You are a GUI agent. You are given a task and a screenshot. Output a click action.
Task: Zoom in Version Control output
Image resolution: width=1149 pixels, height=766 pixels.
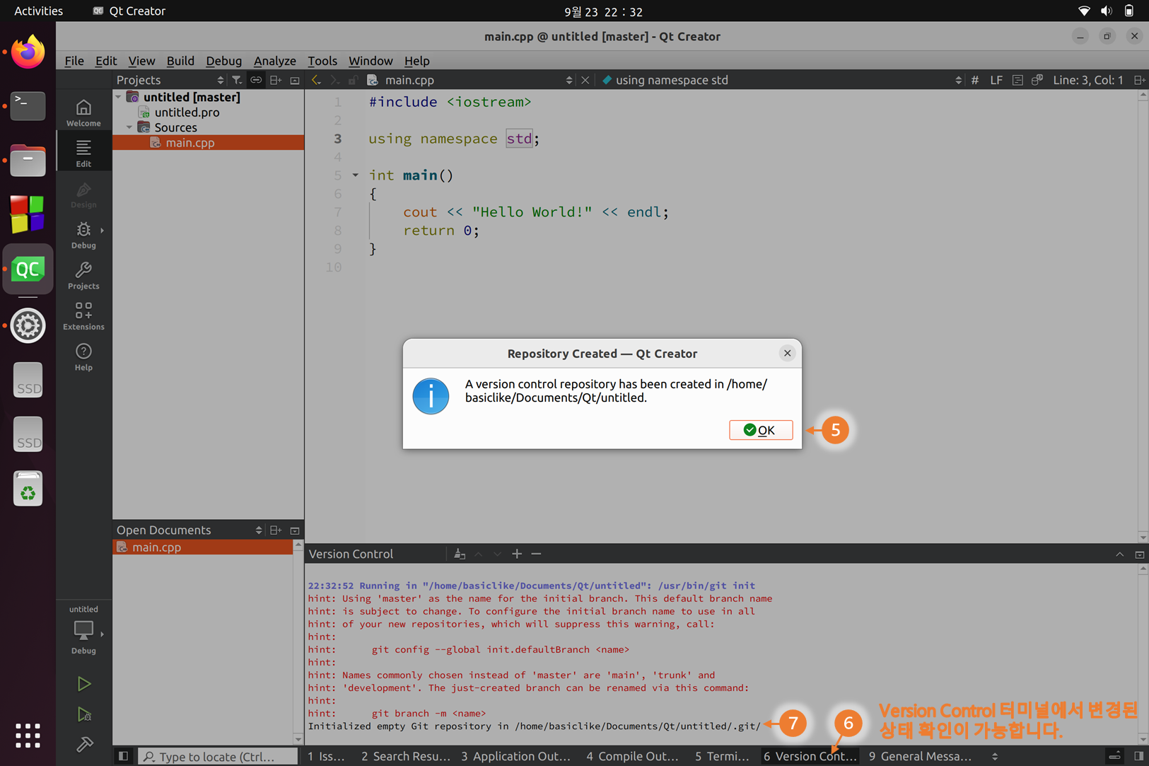[517, 554]
